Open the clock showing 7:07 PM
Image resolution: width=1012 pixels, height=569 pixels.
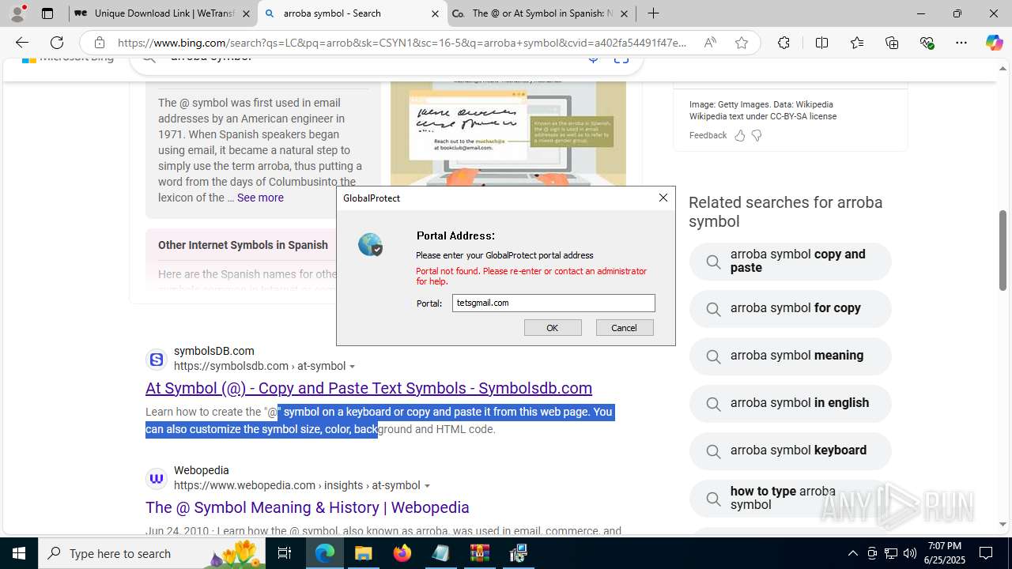coord(945,553)
